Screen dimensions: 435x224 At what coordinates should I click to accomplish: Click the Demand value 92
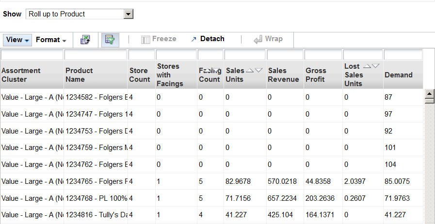pos(388,131)
